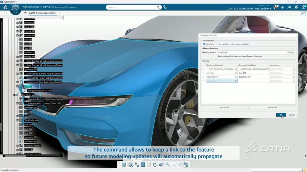Expand the Multiple Extract.74 node
The width and height of the screenshot is (307, 172).
[17, 146]
